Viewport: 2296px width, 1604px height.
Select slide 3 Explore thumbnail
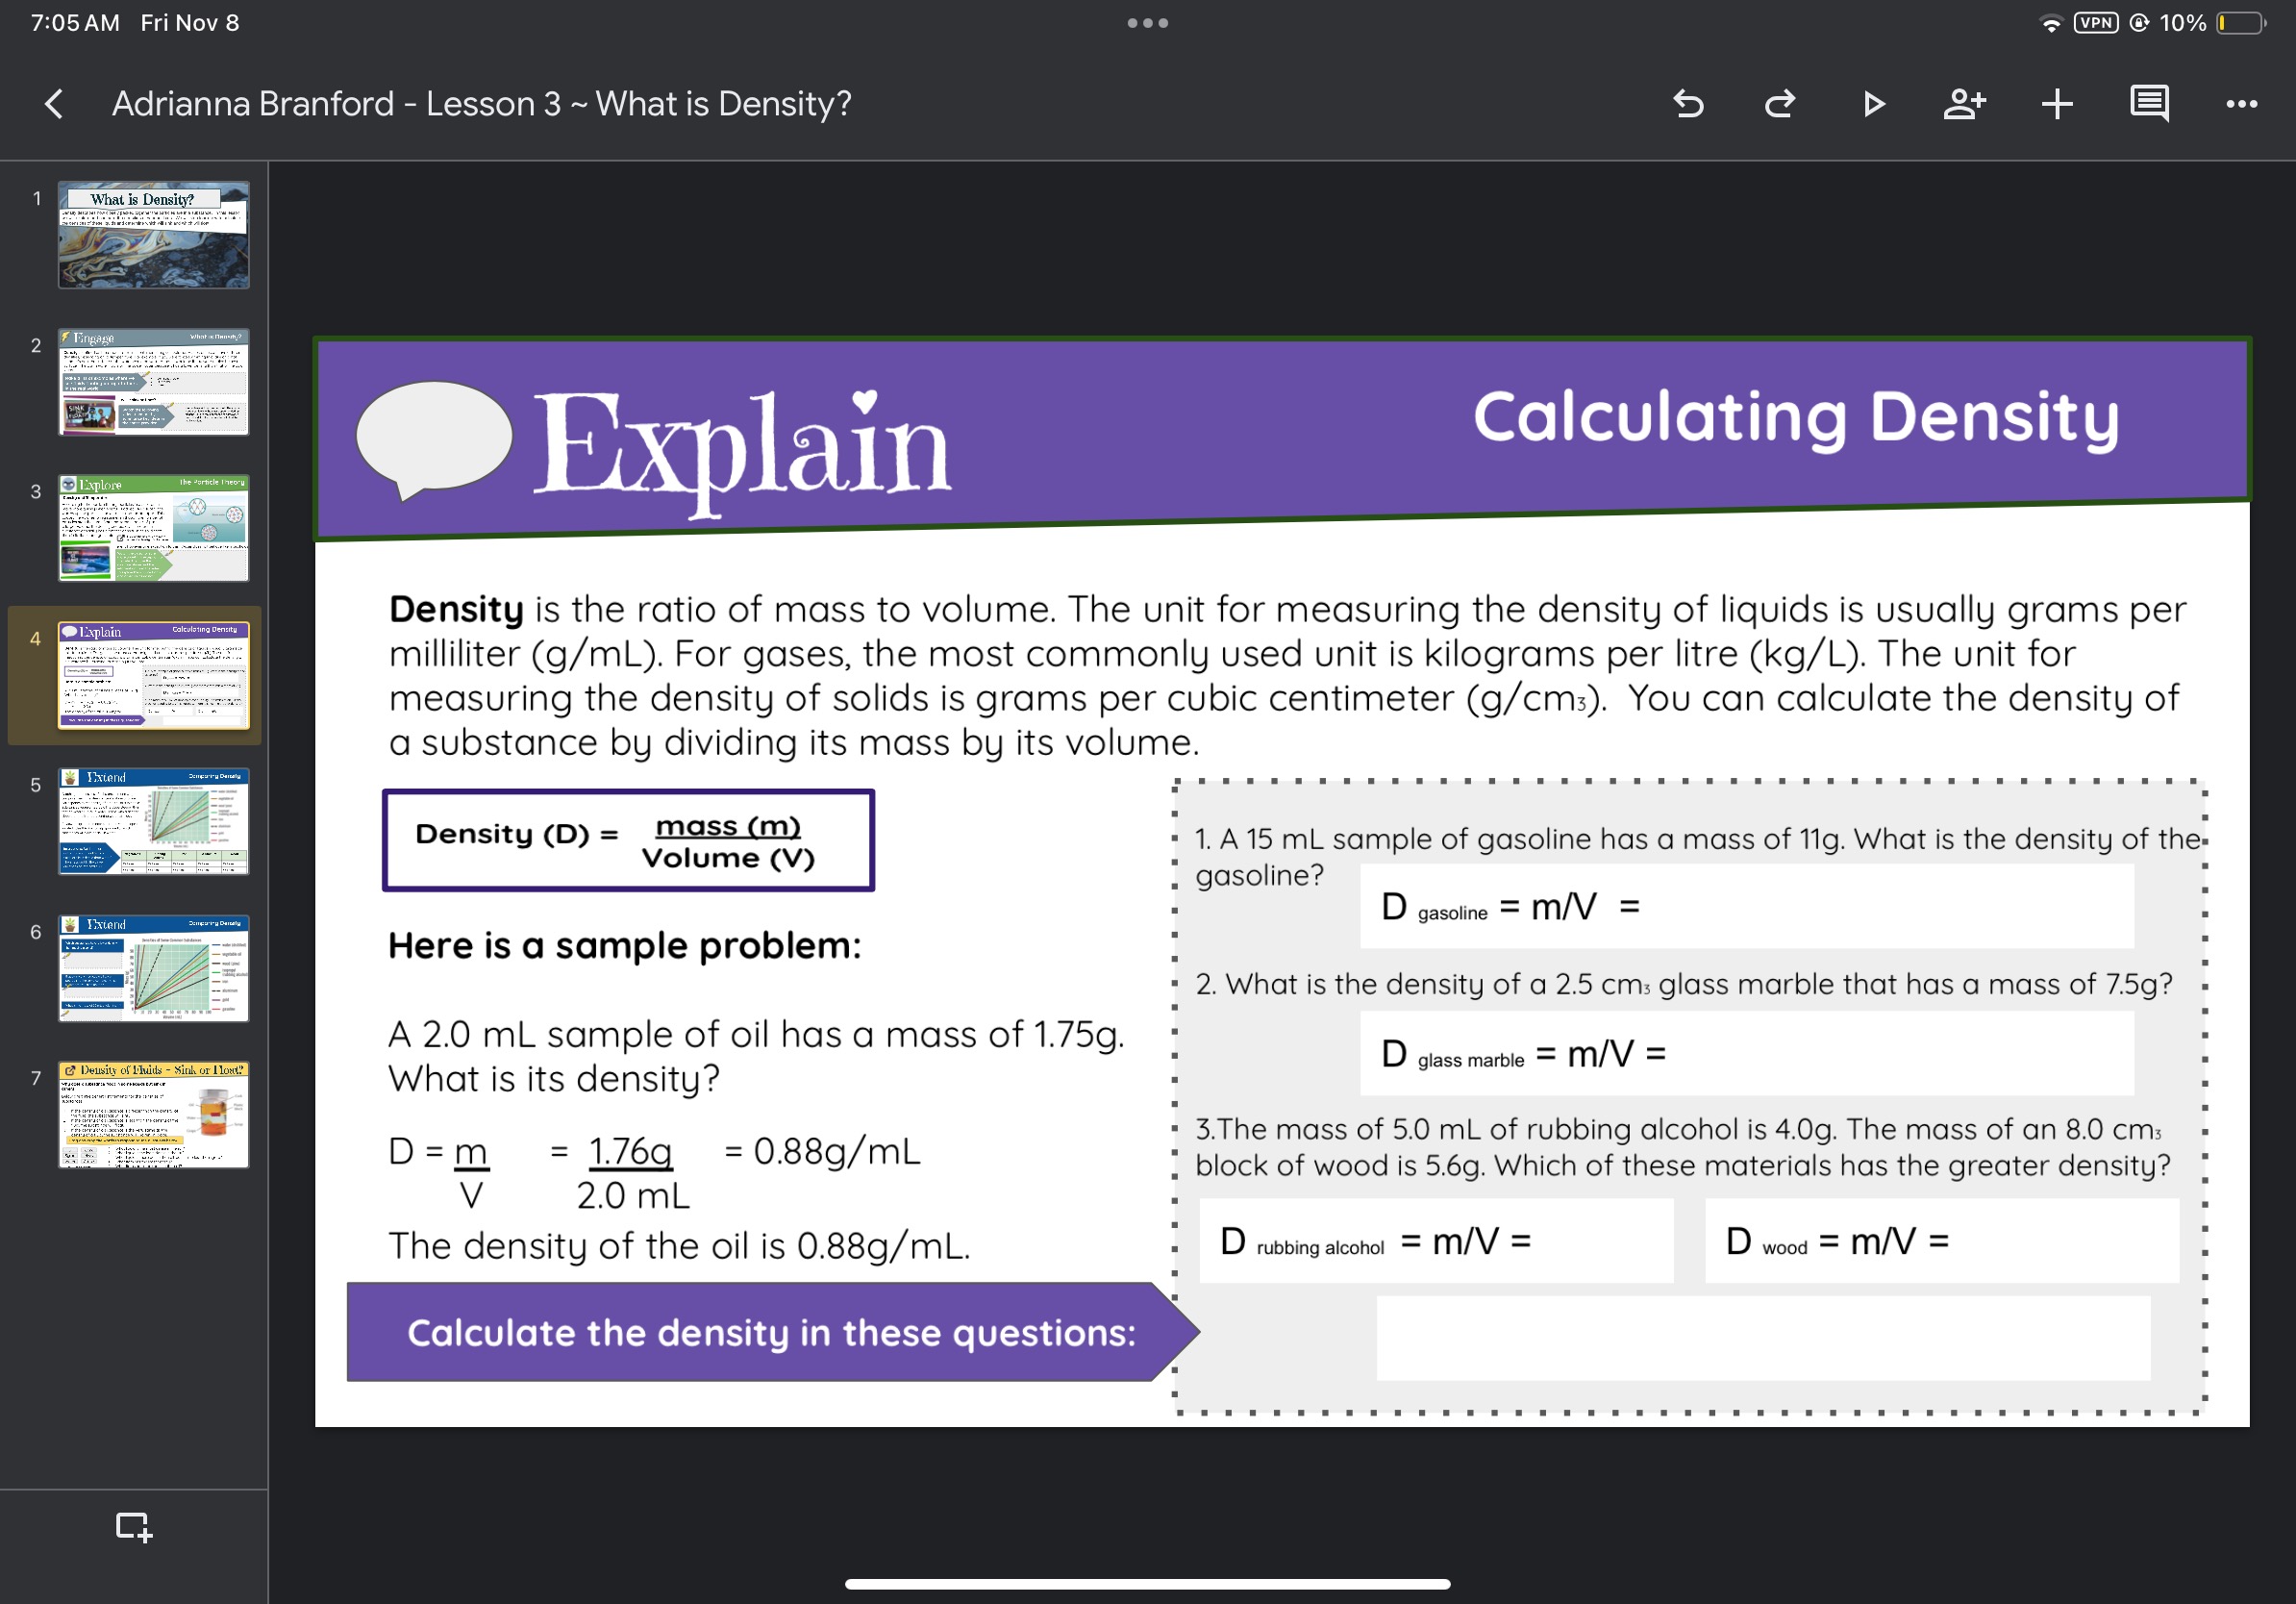[154, 528]
